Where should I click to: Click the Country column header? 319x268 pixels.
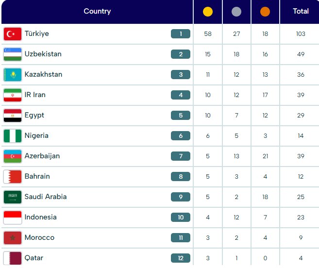coord(97,11)
